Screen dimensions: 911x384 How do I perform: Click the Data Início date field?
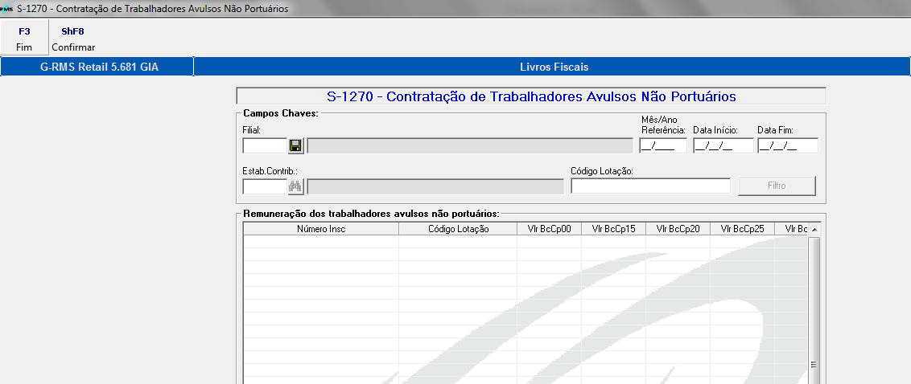[723, 145]
